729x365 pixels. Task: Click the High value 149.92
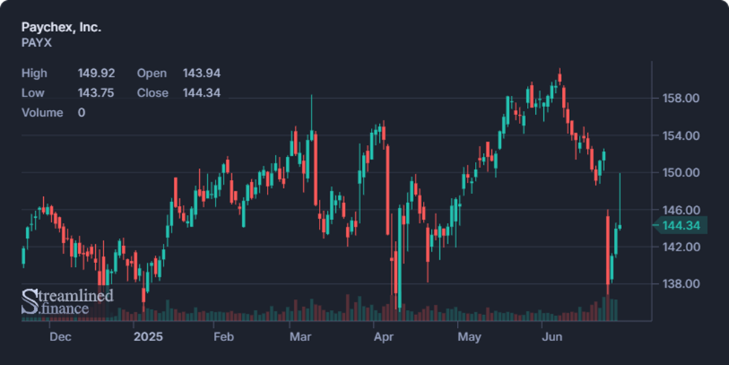pyautogui.click(x=97, y=74)
